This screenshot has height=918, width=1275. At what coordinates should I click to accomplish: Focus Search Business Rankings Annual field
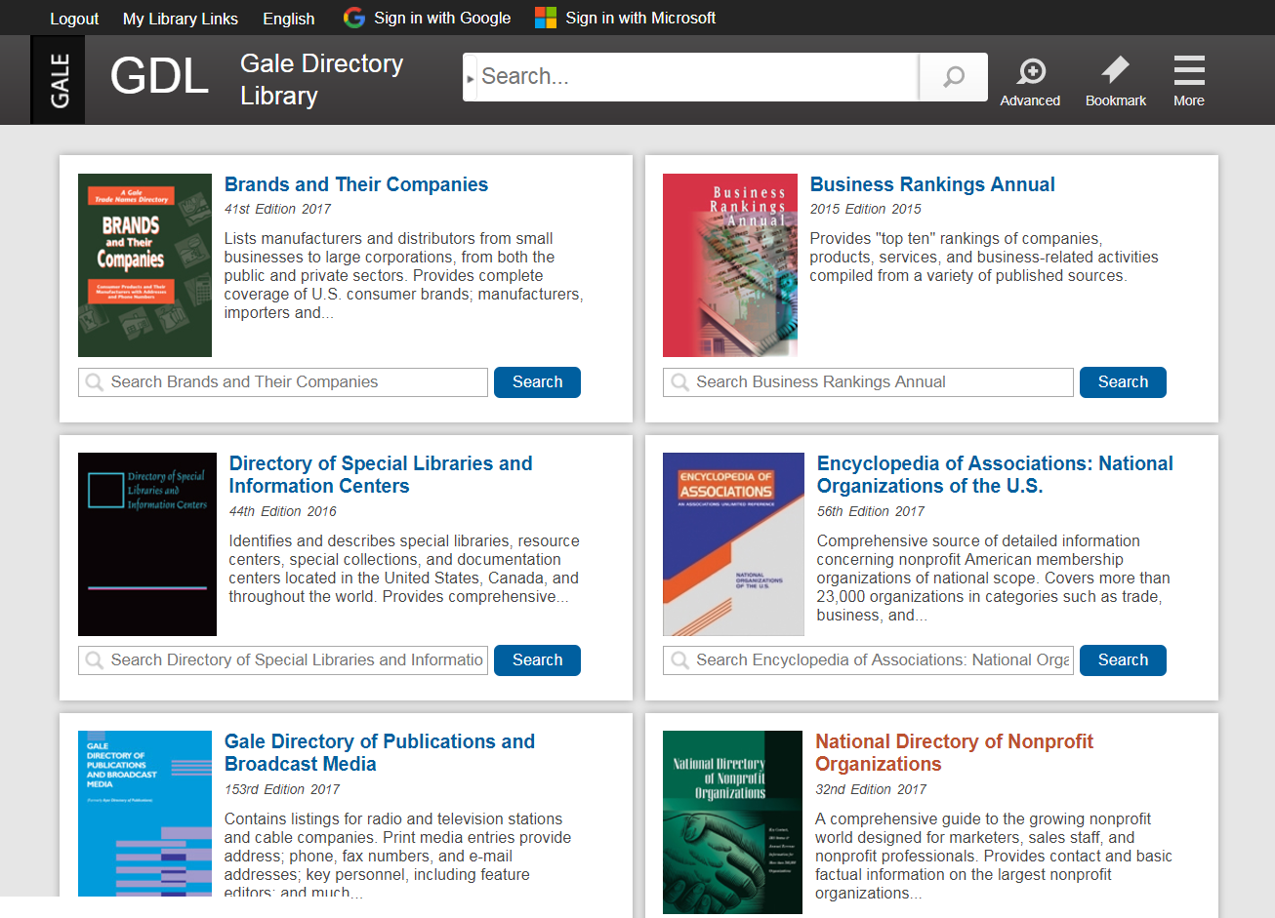(x=868, y=382)
